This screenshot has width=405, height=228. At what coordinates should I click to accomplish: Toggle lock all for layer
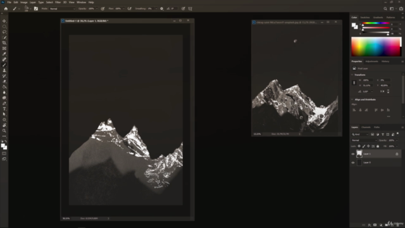pos(378,146)
